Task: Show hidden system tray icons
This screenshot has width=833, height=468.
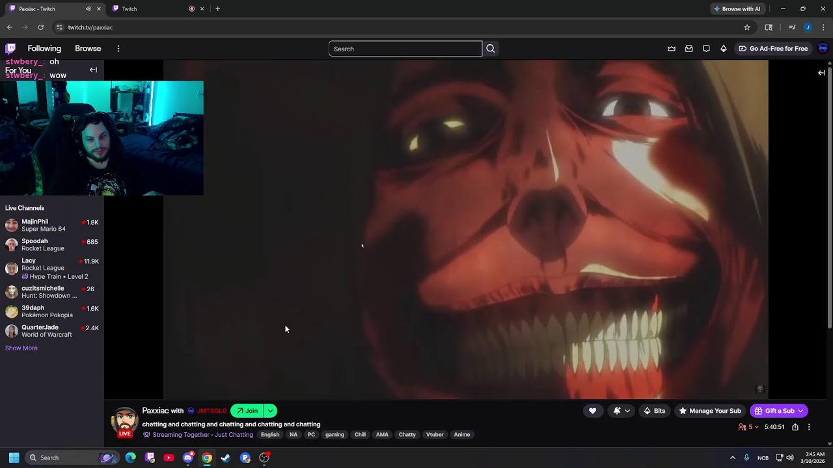Action: click(732, 458)
